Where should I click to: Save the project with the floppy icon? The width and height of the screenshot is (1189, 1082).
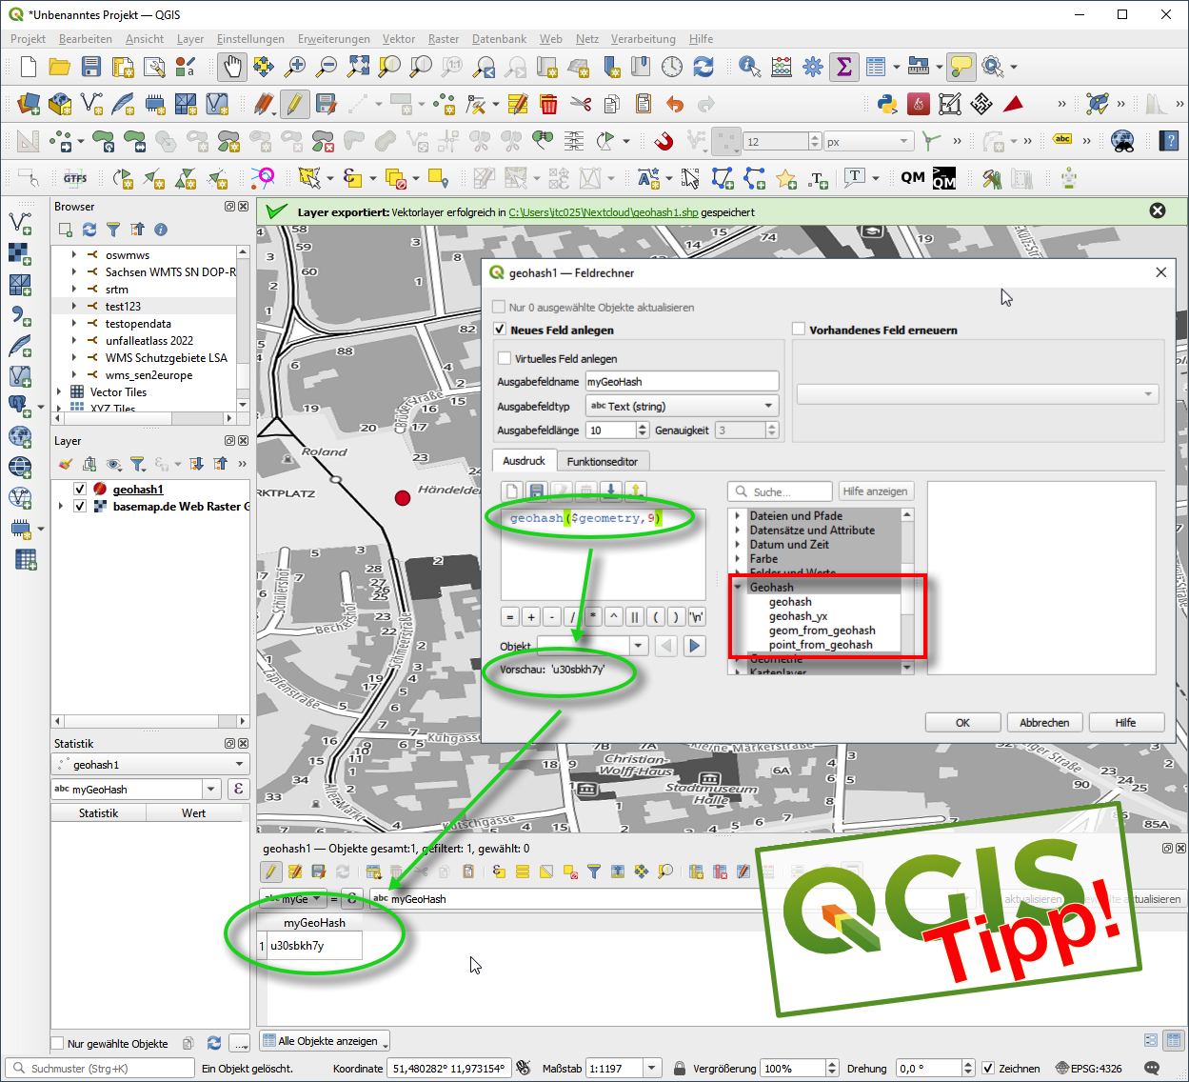coord(90,67)
